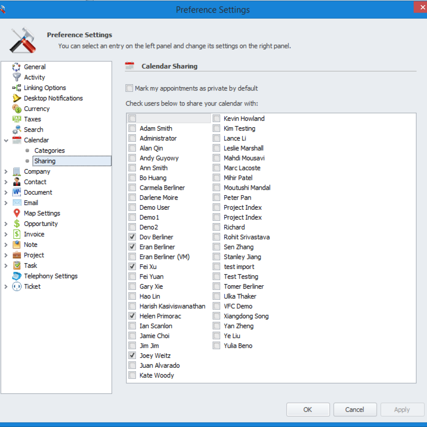Click the Cancel button
This screenshot has width=427, height=427.
(355, 409)
